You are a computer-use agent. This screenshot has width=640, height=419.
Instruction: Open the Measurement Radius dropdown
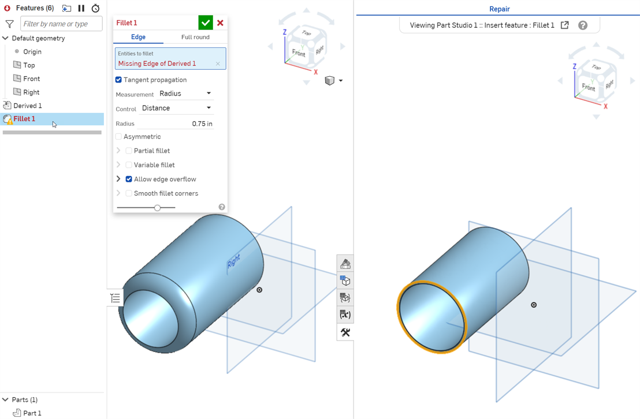pos(185,93)
